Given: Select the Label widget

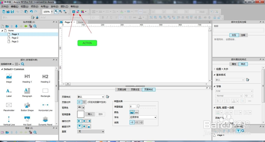Looking at the screenshot, I should [x=9, y=93].
